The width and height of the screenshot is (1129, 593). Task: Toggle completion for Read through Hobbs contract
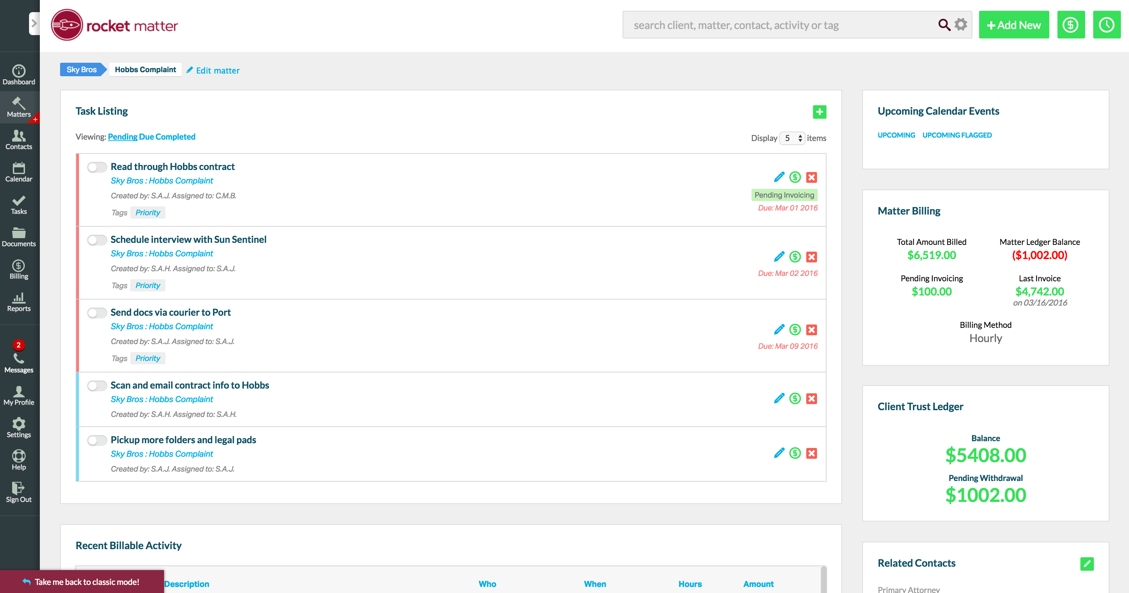[x=97, y=167]
